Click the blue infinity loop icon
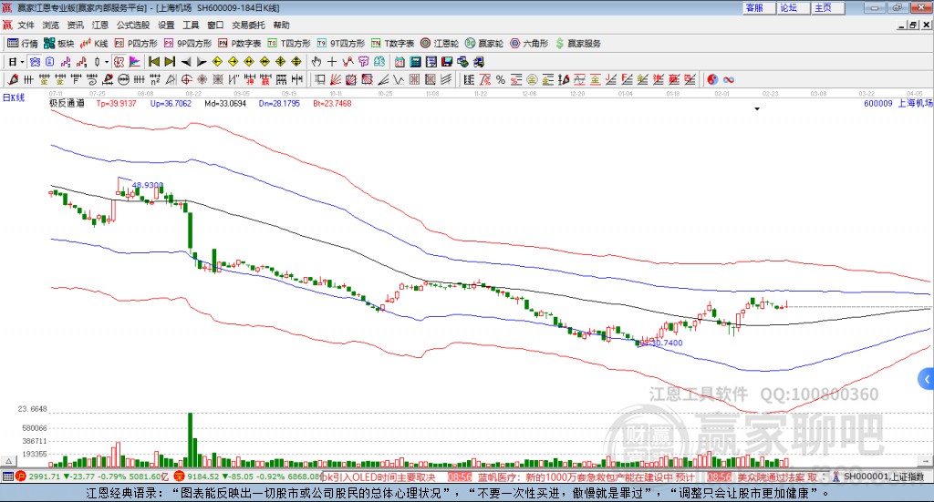Screen dimensions: 934x502 point(729,79)
